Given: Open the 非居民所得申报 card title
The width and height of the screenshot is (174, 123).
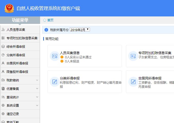Looking at the screenshot, I should coord(150,78).
